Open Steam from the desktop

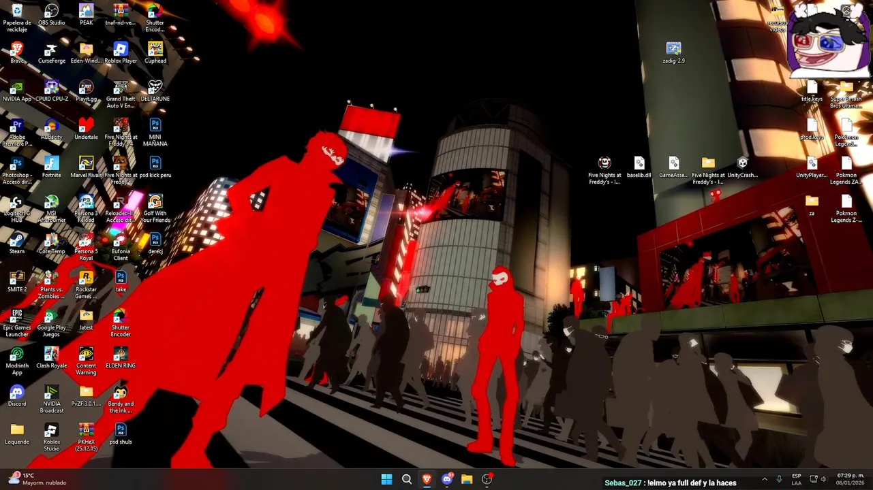[x=17, y=243]
